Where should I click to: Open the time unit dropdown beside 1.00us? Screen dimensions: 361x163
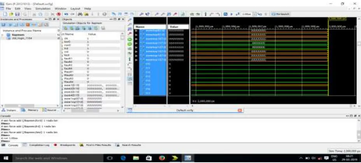point(255,14)
